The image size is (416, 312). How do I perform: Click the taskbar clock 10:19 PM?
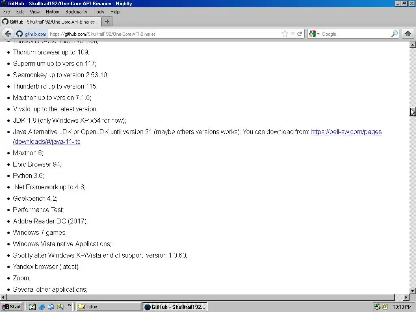point(402,307)
